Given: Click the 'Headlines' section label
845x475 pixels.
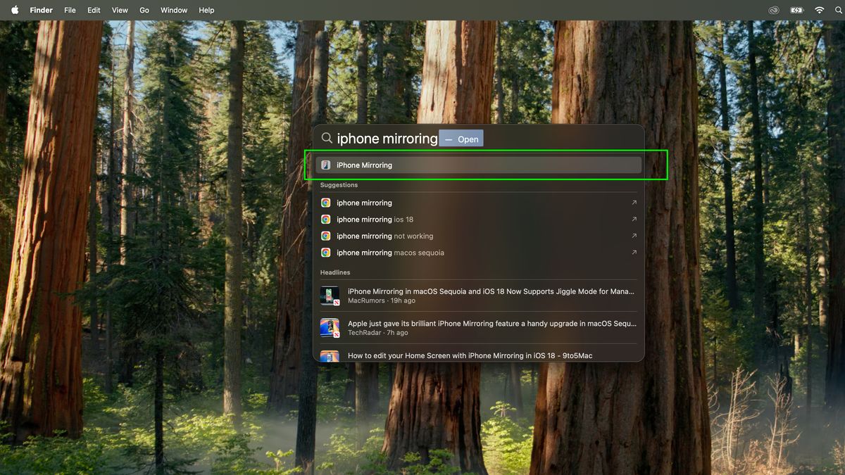Looking at the screenshot, I should pos(335,272).
